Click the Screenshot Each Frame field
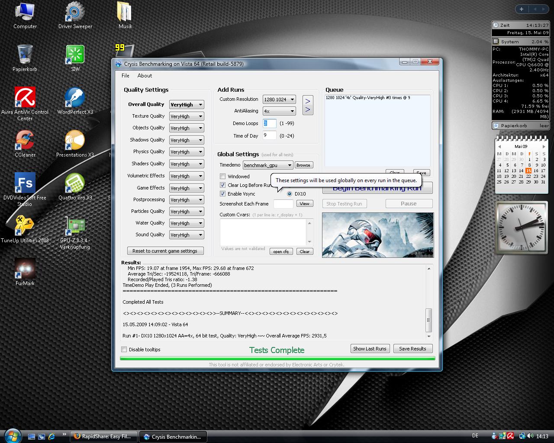This screenshot has height=443, width=554. [283, 204]
